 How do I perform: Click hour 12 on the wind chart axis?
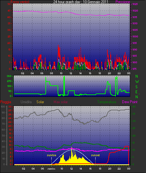pyautogui.click(x=71, y=73)
